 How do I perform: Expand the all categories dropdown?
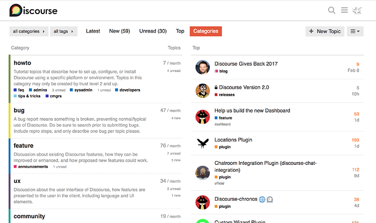coord(29,32)
